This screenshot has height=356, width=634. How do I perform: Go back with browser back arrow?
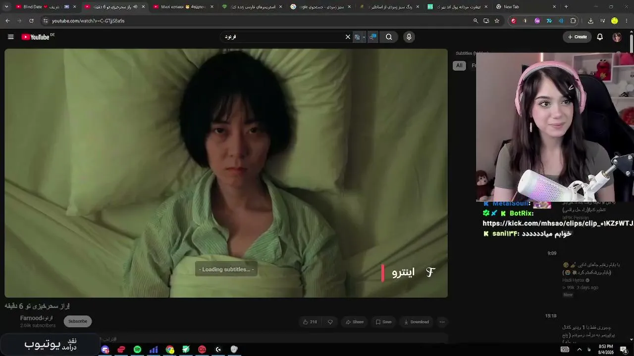click(7, 21)
